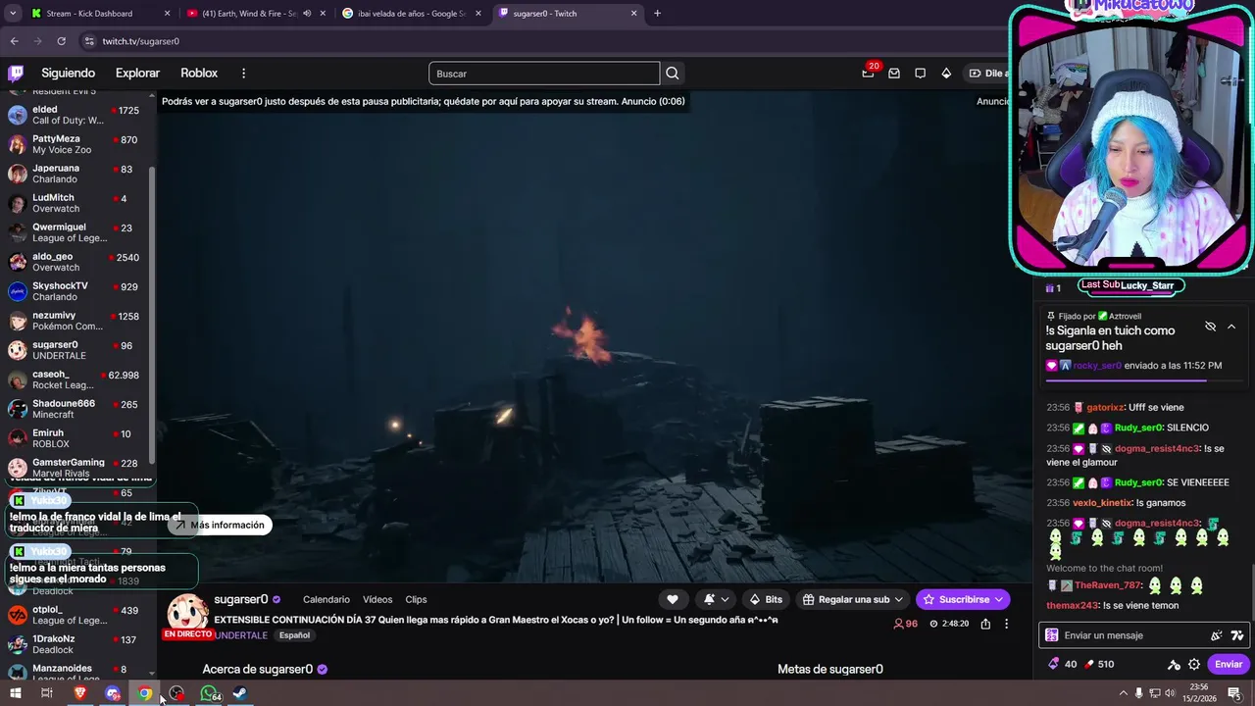Share the stream via share icon

(985, 624)
